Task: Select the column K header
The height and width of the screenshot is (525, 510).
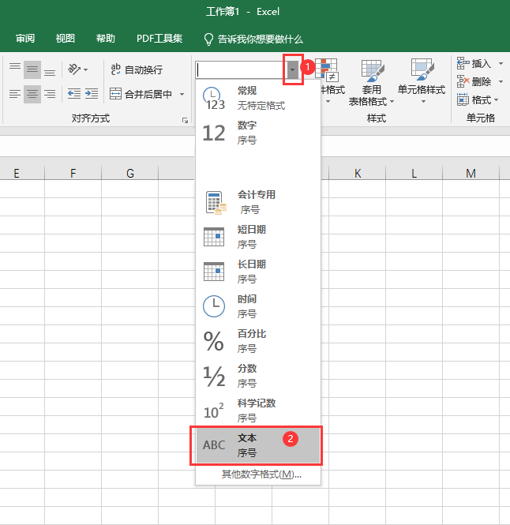Action: coord(358,173)
